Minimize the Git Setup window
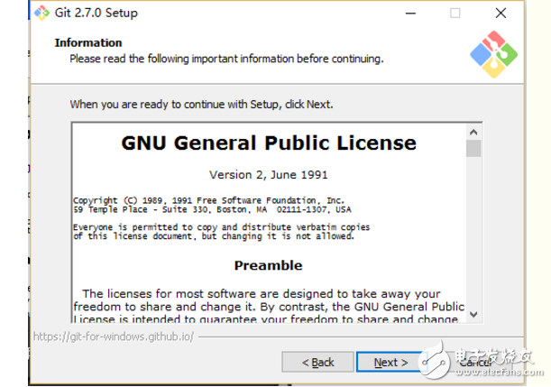The image size is (551, 387). [x=410, y=14]
